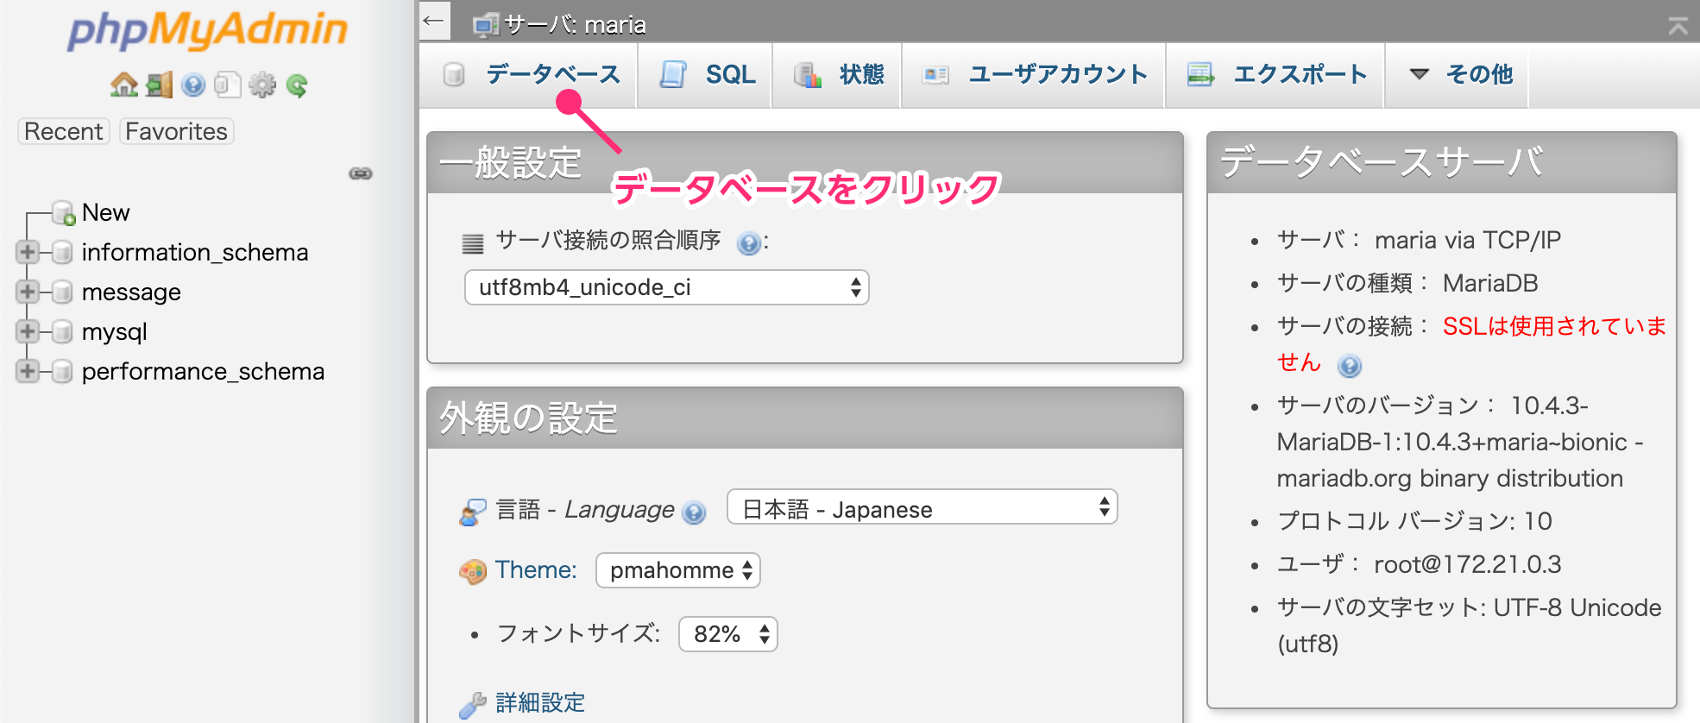Click the collapse top arrow icon

coord(1678,26)
